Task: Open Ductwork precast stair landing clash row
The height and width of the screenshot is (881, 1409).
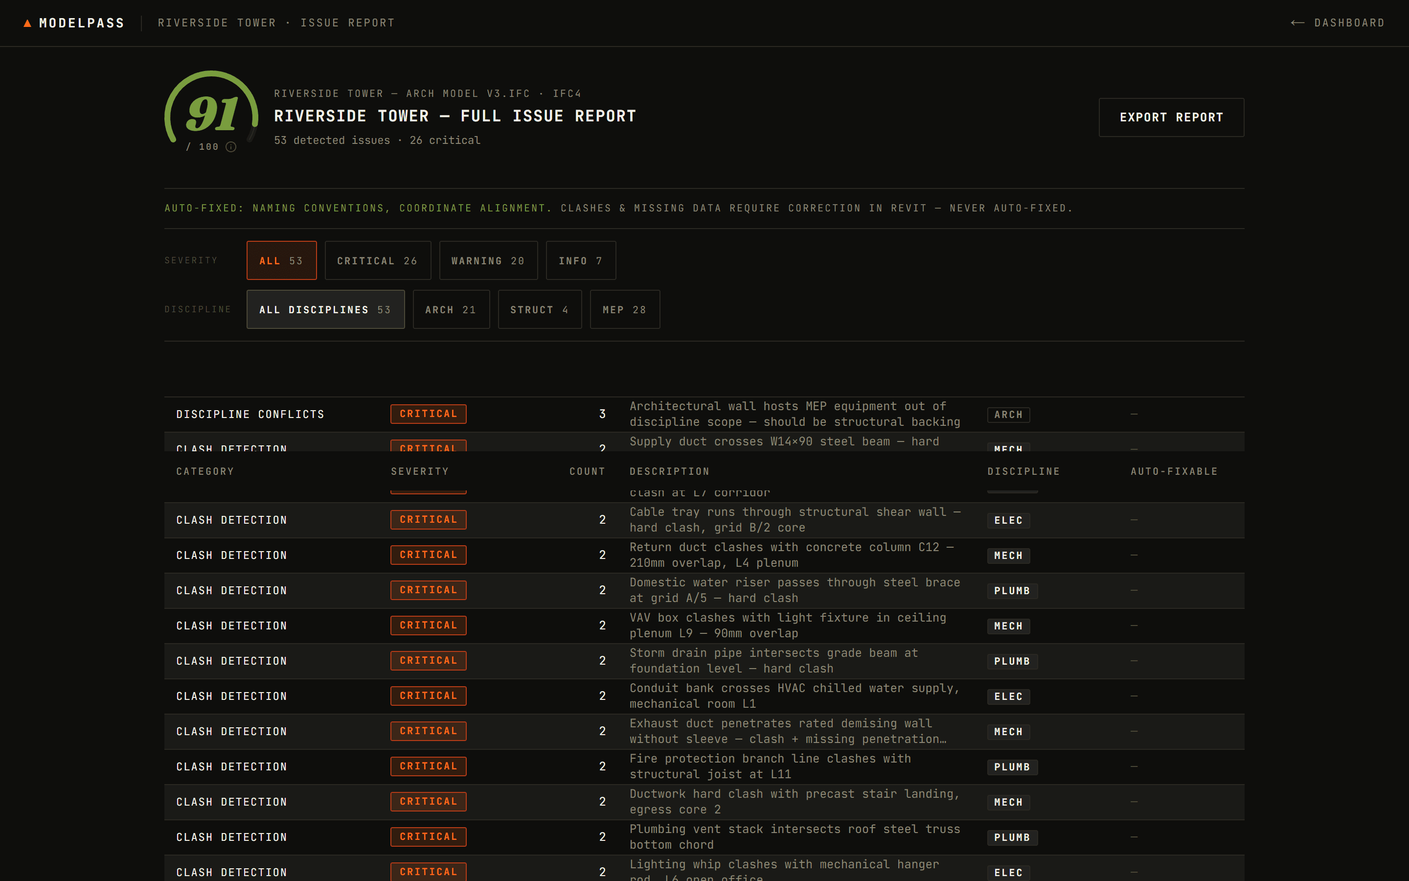Action: click(x=704, y=802)
